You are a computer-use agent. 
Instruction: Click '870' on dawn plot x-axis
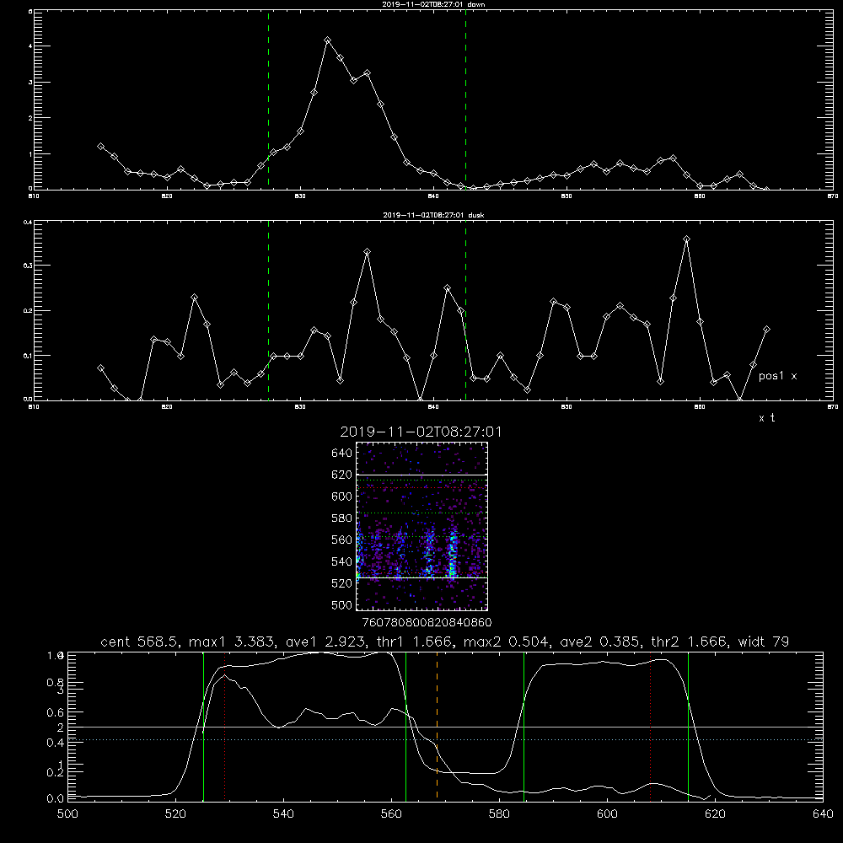(832, 196)
